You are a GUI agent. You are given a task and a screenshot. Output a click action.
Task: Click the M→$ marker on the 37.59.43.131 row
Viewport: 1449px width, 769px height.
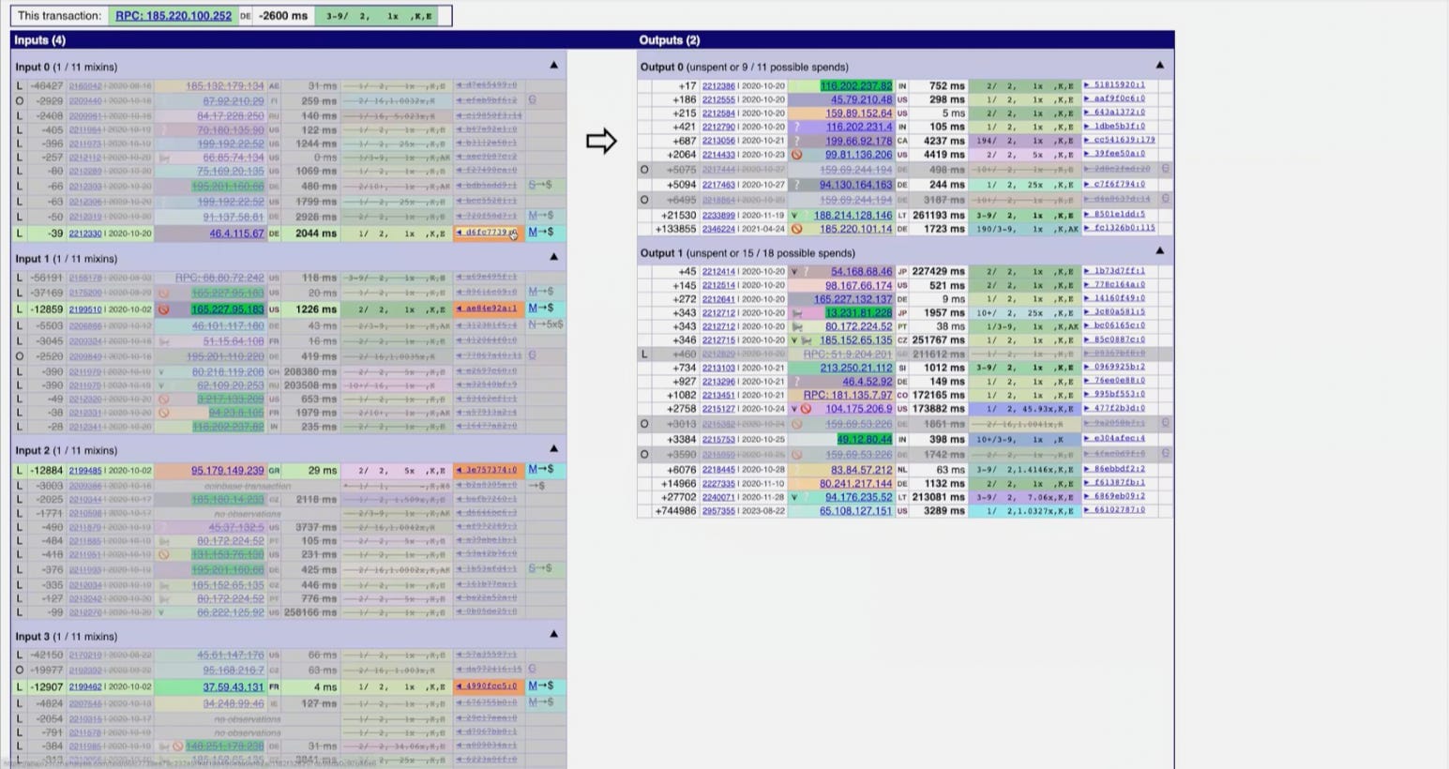(x=540, y=686)
